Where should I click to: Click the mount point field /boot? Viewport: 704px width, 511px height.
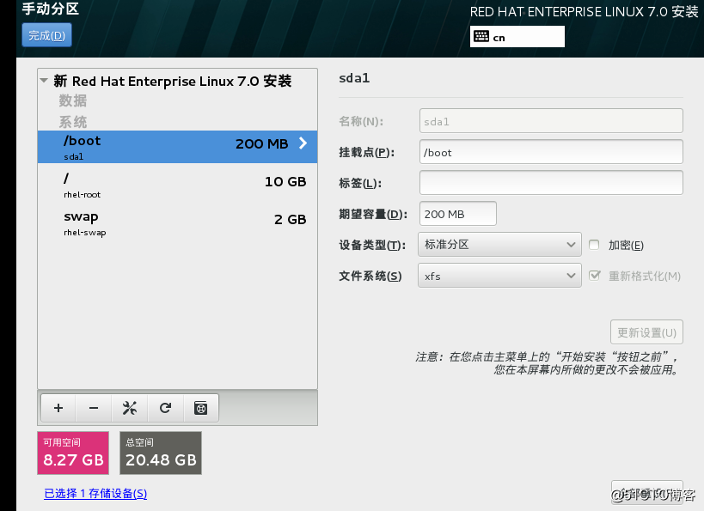[551, 152]
